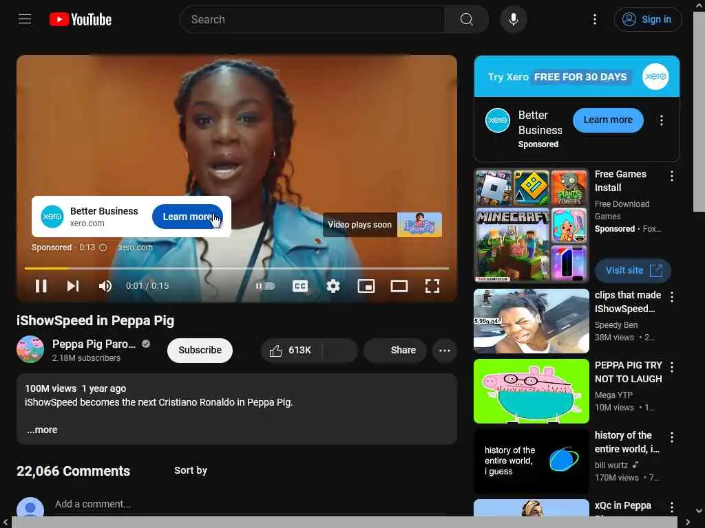Enter full screen mode
Image resolution: width=705 pixels, height=528 pixels.
point(432,286)
